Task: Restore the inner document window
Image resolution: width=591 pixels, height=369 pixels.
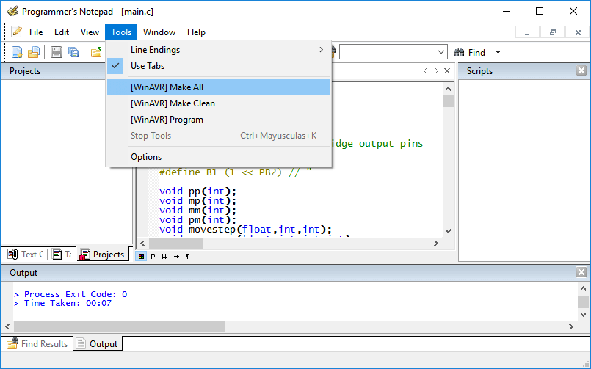Action: (x=553, y=33)
